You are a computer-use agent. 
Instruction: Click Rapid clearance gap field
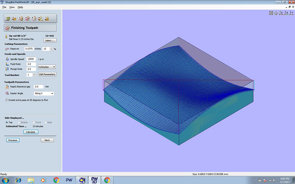pyautogui.click(x=39, y=87)
